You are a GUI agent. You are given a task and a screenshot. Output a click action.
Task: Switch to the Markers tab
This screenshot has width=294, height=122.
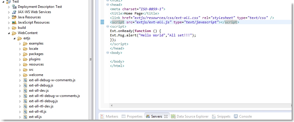click(109, 116)
